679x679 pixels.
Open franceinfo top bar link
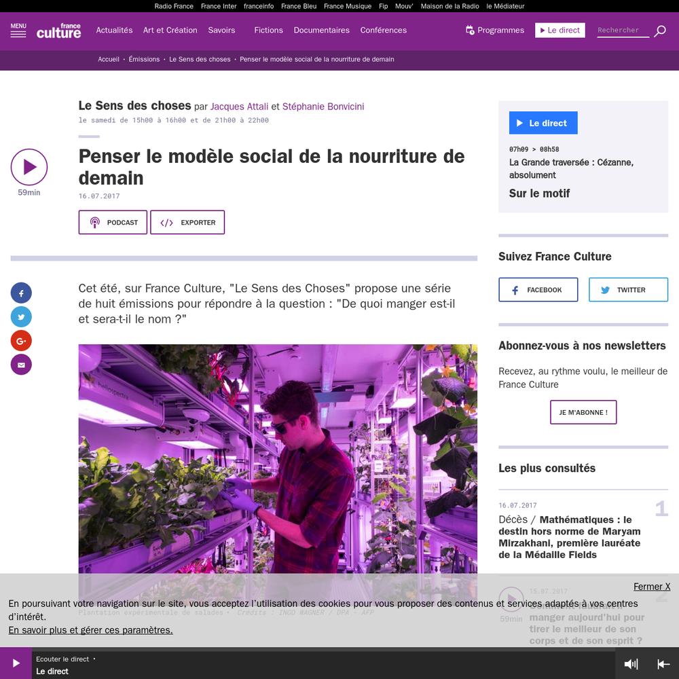point(259,6)
